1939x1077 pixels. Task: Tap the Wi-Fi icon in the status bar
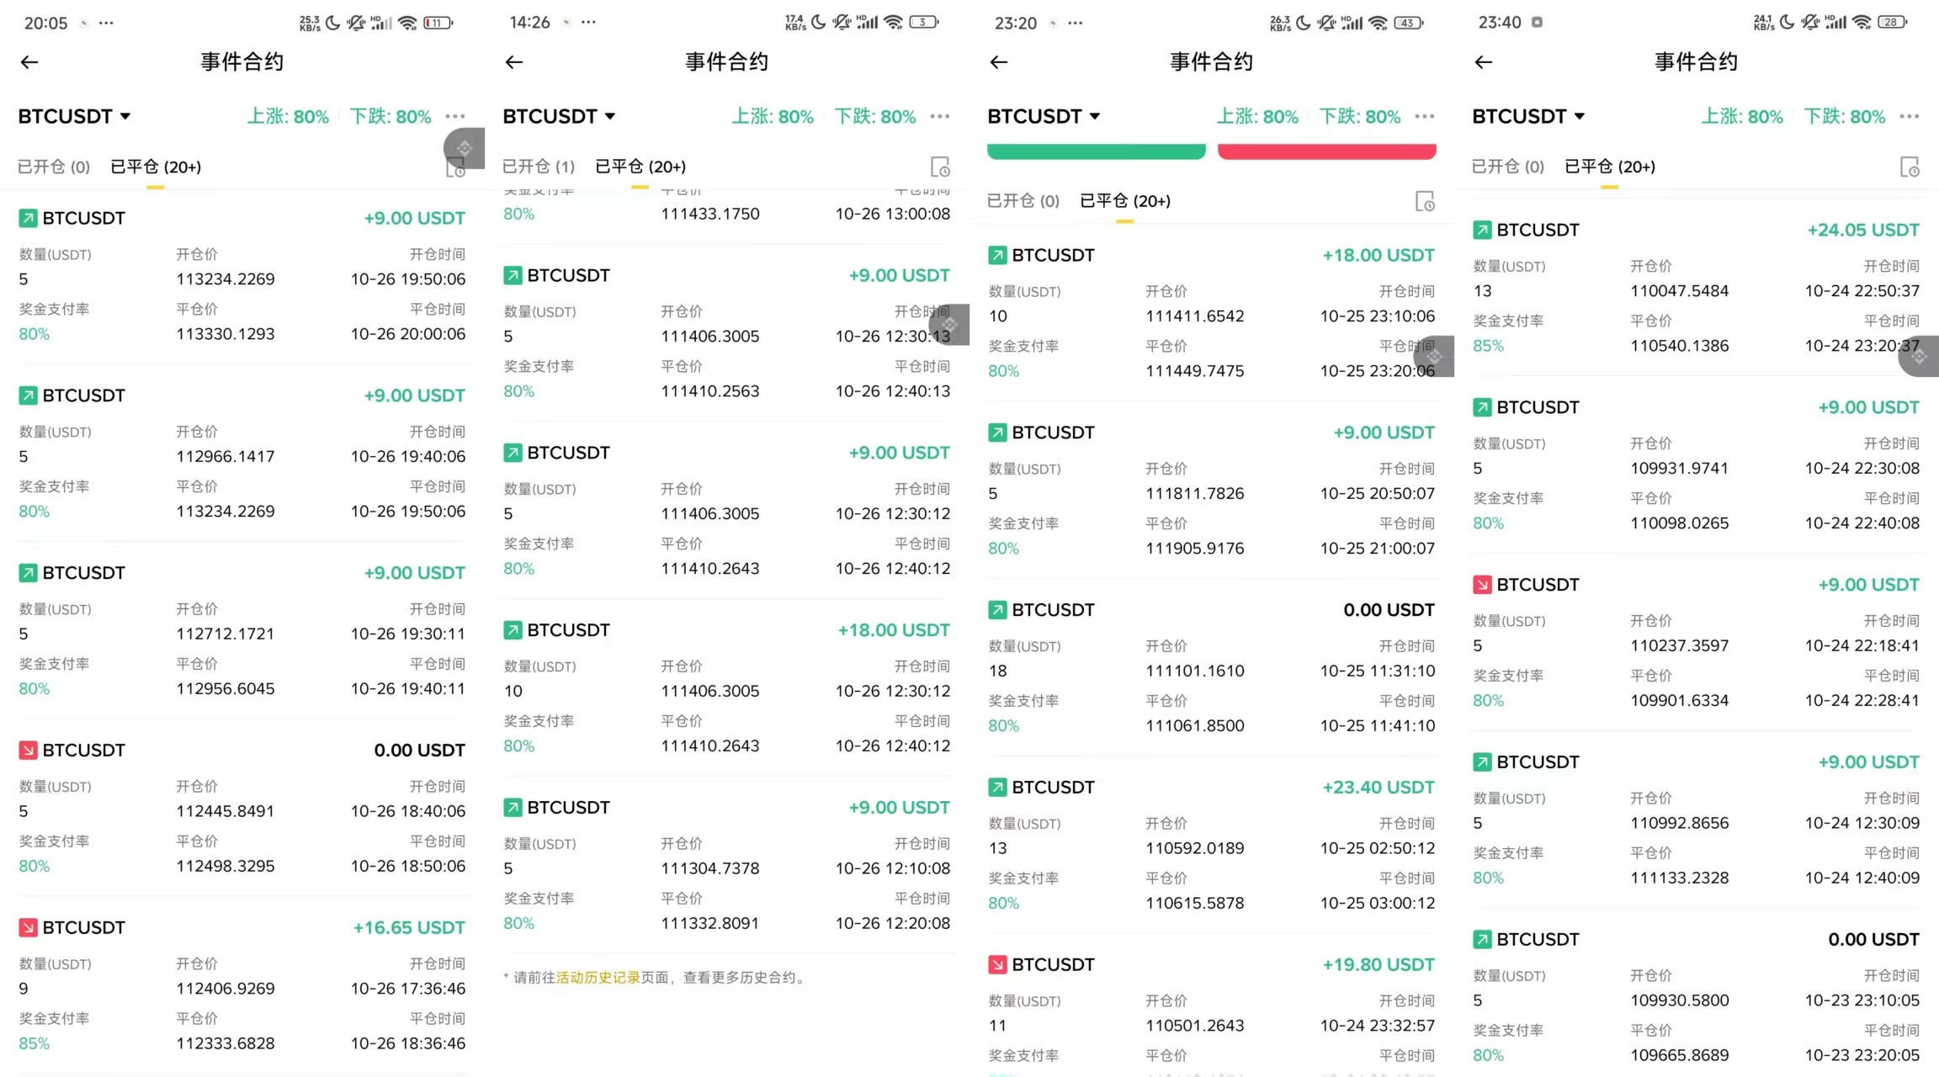click(408, 23)
